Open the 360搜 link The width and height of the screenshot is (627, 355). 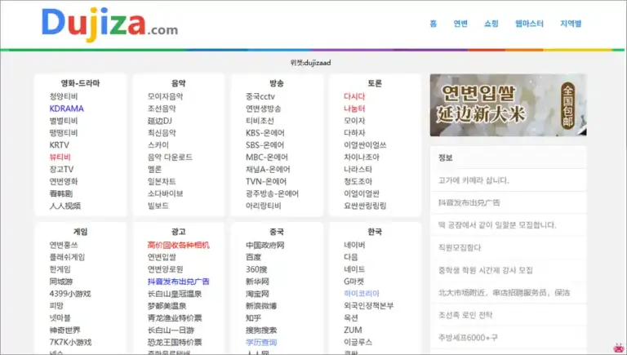(256, 269)
